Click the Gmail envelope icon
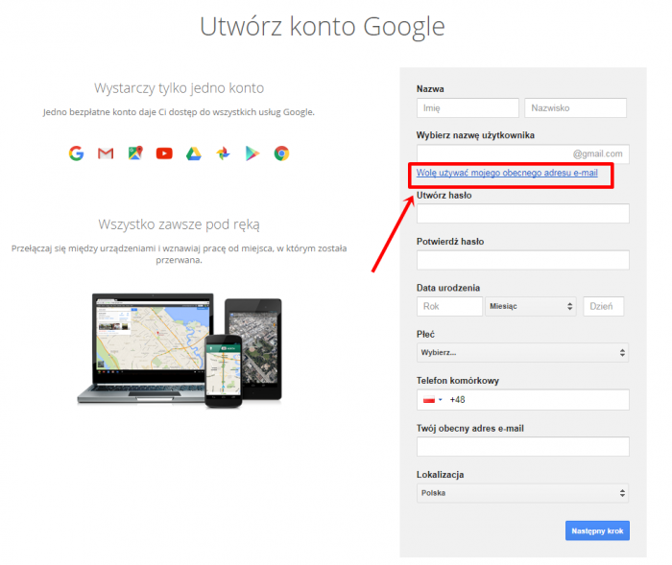 (x=106, y=153)
